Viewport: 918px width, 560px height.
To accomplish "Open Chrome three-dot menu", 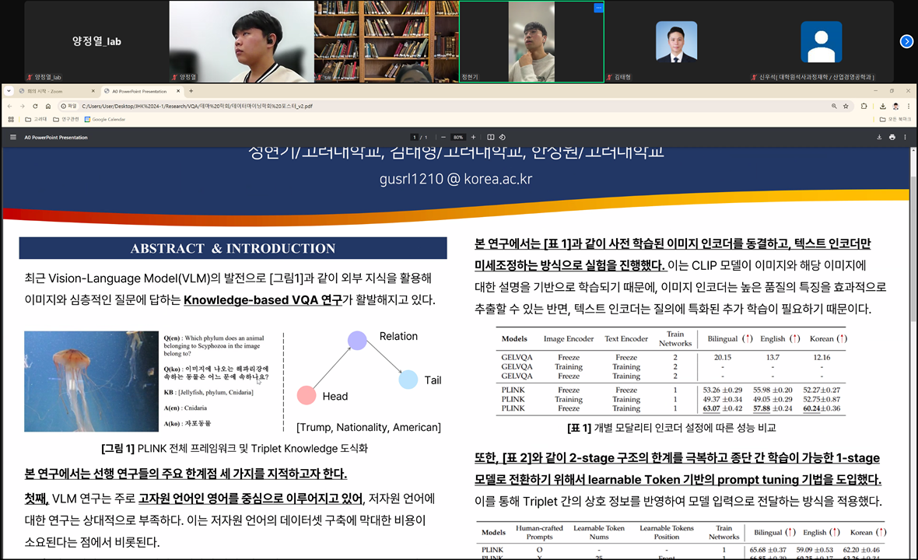I will (x=908, y=107).
